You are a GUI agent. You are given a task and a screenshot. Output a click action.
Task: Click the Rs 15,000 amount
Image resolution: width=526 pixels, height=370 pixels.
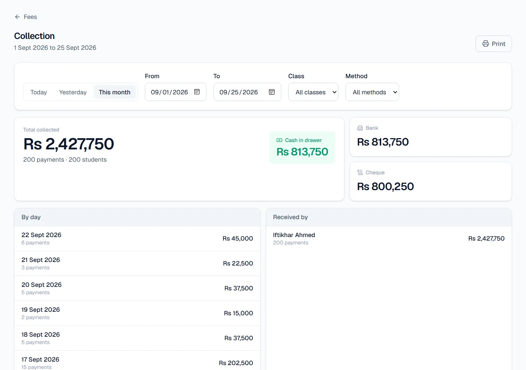coord(238,313)
